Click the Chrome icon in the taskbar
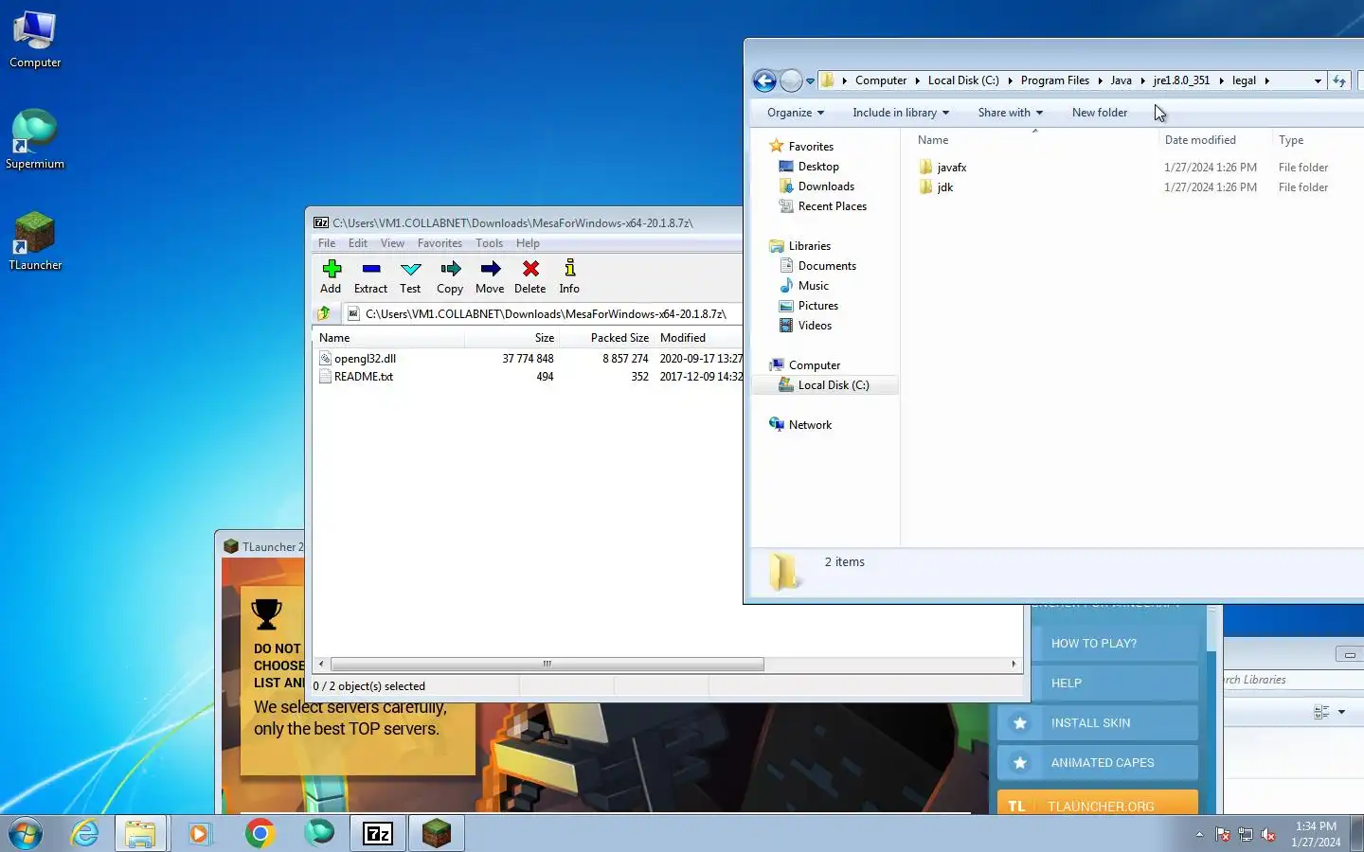1364x852 pixels. (260, 833)
